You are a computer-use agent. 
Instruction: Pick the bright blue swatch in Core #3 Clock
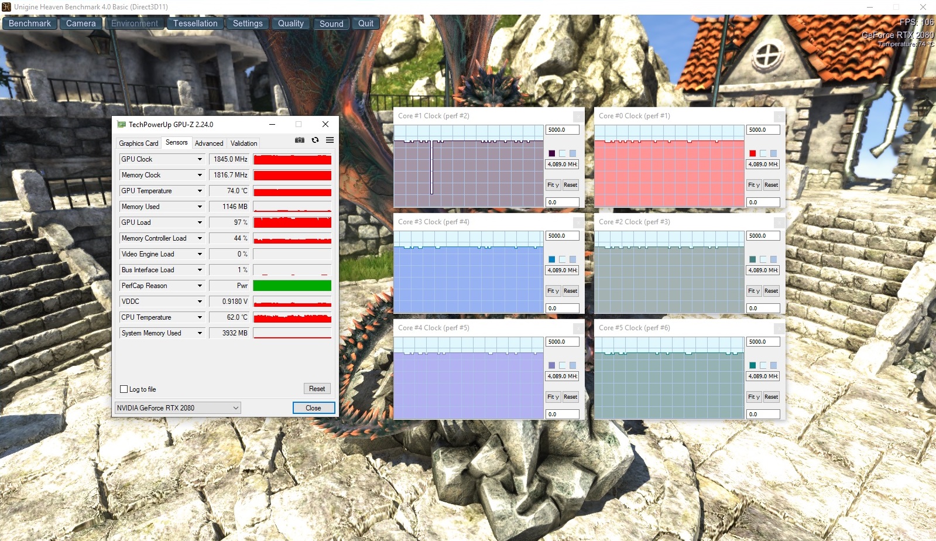551,259
